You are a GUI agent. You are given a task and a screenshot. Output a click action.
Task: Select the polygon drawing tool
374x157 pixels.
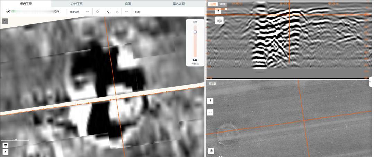(x=98, y=12)
